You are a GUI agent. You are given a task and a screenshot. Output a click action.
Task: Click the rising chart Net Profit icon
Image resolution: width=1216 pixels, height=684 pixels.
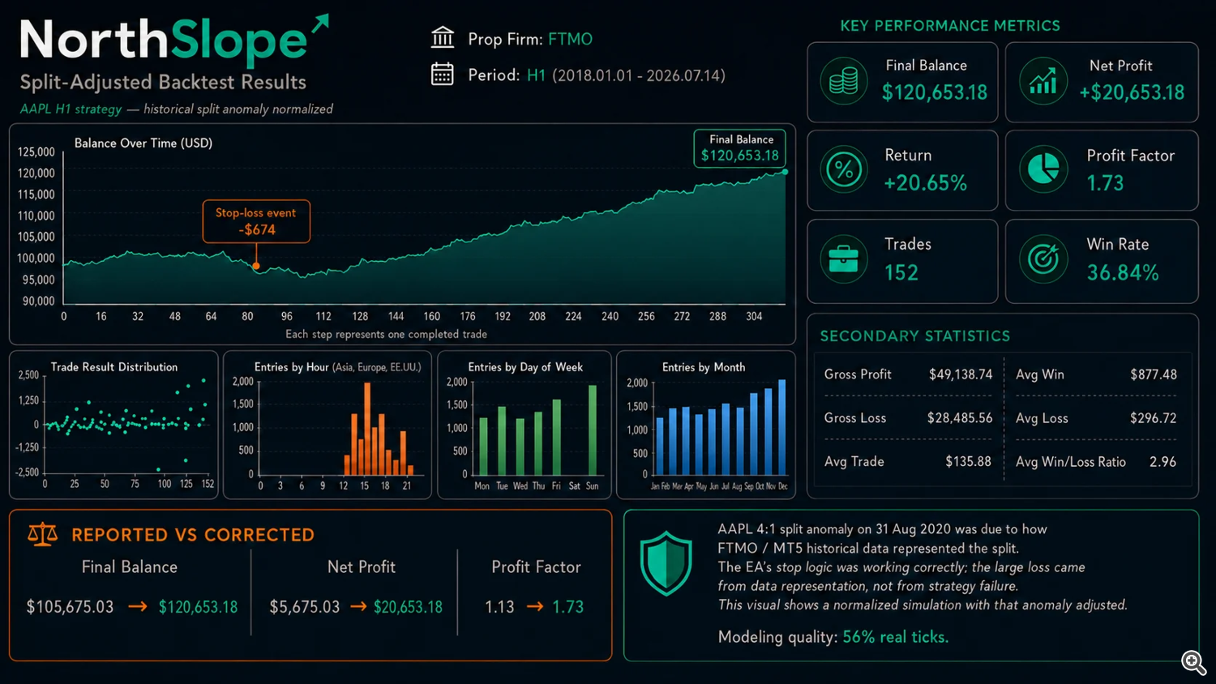(1043, 81)
